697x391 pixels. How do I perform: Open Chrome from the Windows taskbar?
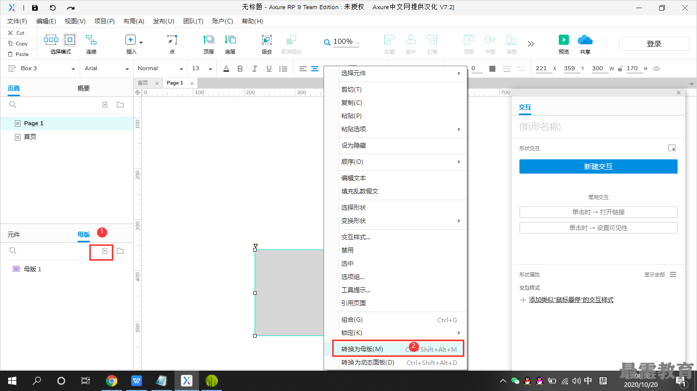(x=112, y=381)
